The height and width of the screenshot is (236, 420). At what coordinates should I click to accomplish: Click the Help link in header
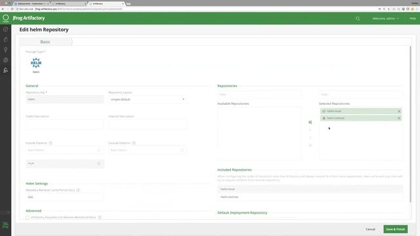(x=413, y=18)
